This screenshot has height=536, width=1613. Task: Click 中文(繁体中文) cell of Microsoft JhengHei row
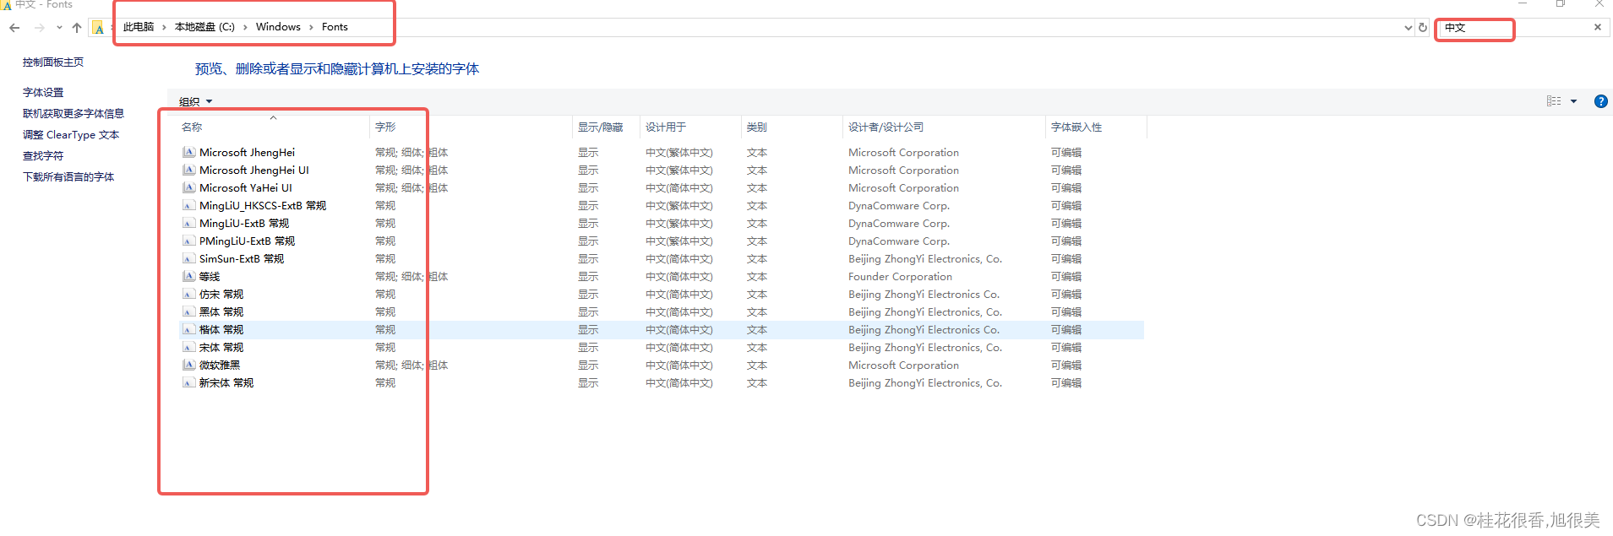point(679,153)
